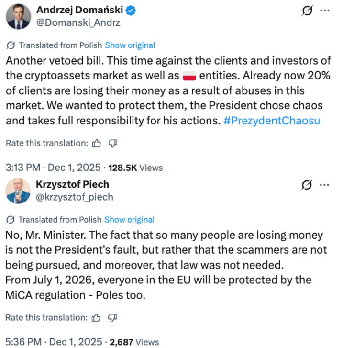Viewport: 343px width, 348px height.
Task: Give thumbs down to Piech's translation
Action: coord(113,317)
